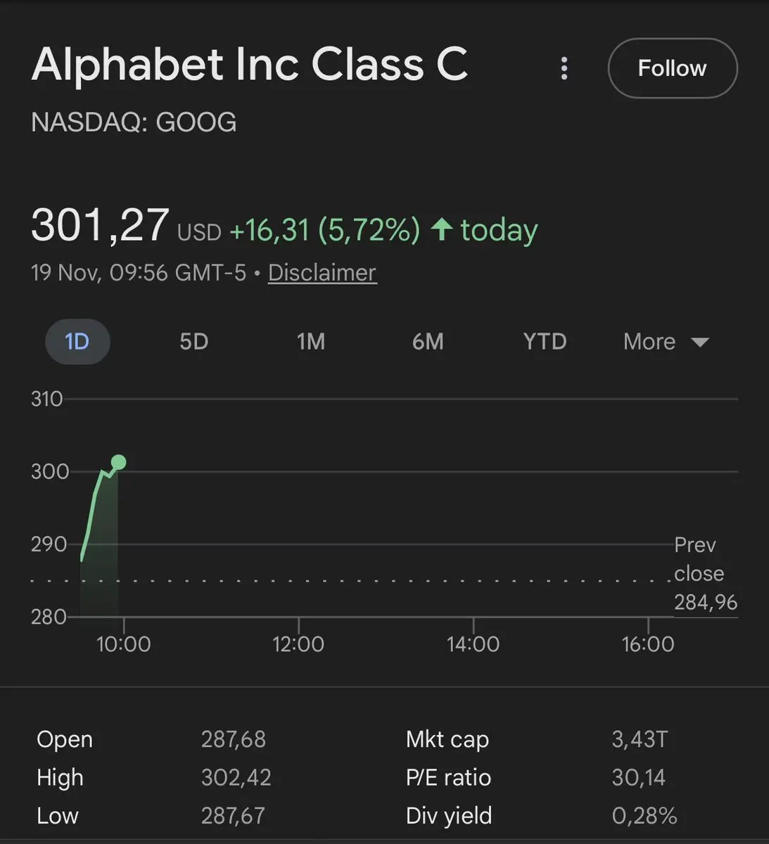Select the YTD chart range
The width and height of the screenshot is (769, 844).
545,342
